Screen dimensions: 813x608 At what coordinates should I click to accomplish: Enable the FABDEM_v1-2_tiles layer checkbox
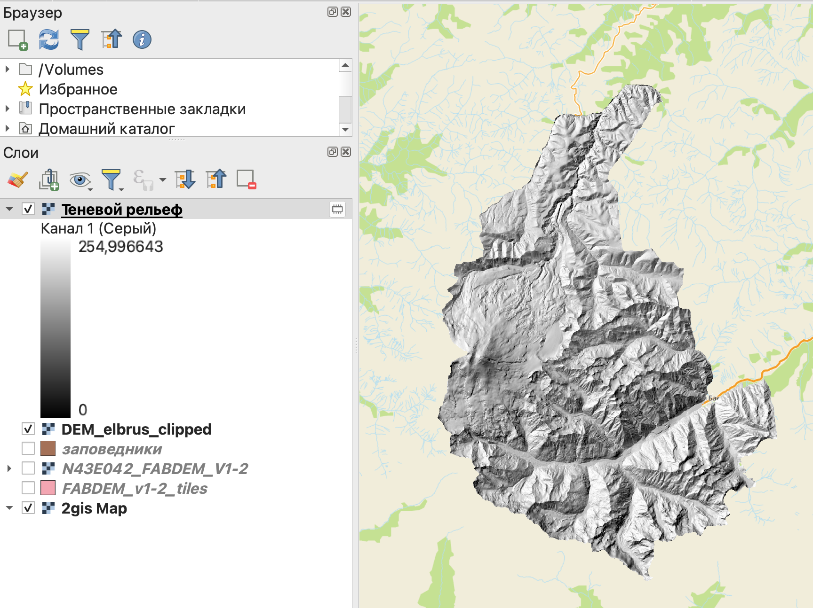28,488
